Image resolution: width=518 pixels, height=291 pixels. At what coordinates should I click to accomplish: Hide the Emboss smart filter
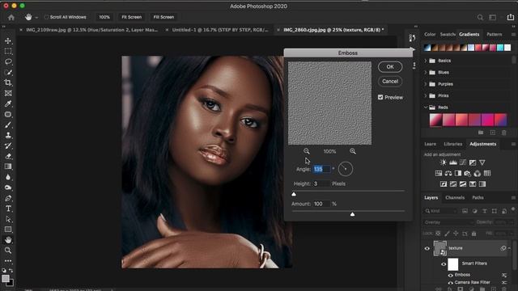pos(450,275)
